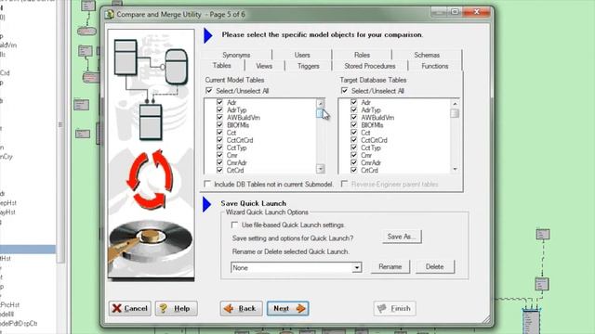Select the Functions tab
Image resolution: width=595 pixels, height=334 pixels.
point(435,66)
